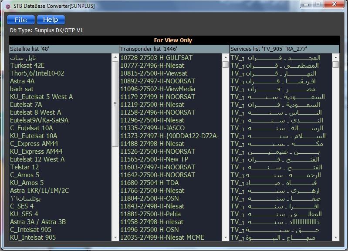Screen dimensions: 348x251
Task: Select the Thor5,6/Intel10-02 satellite
Action: pyautogui.click(x=60, y=73)
